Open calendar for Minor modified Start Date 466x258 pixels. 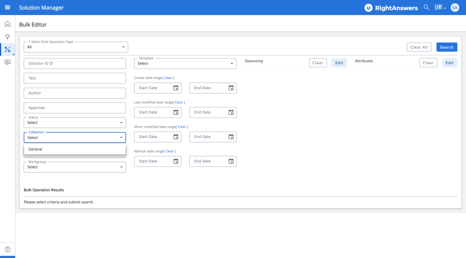(x=176, y=137)
